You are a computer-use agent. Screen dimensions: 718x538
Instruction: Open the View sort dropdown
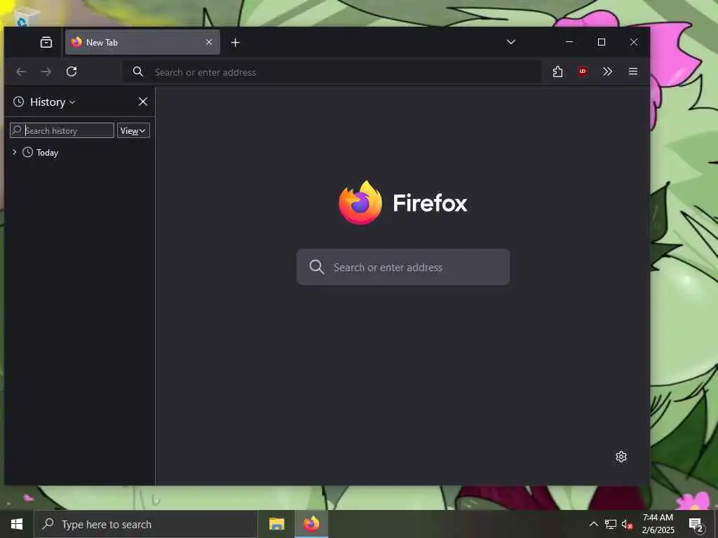(133, 130)
